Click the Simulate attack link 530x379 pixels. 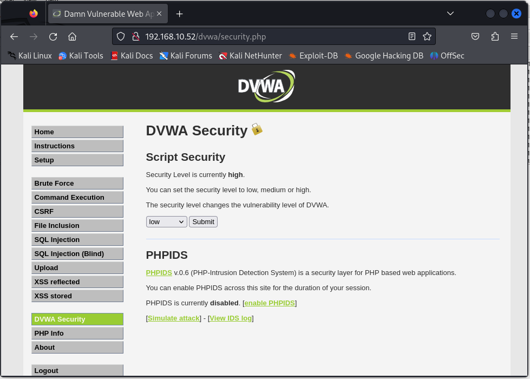173,318
